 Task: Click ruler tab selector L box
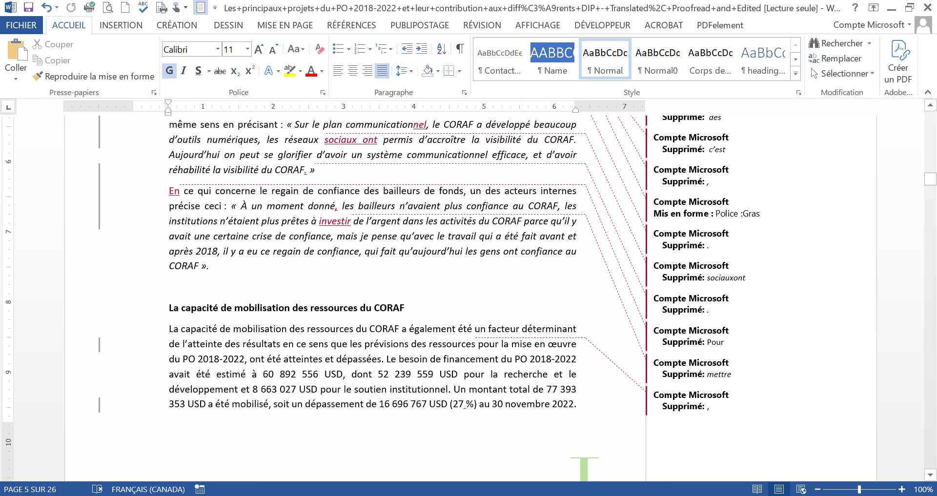[x=8, y=106]
